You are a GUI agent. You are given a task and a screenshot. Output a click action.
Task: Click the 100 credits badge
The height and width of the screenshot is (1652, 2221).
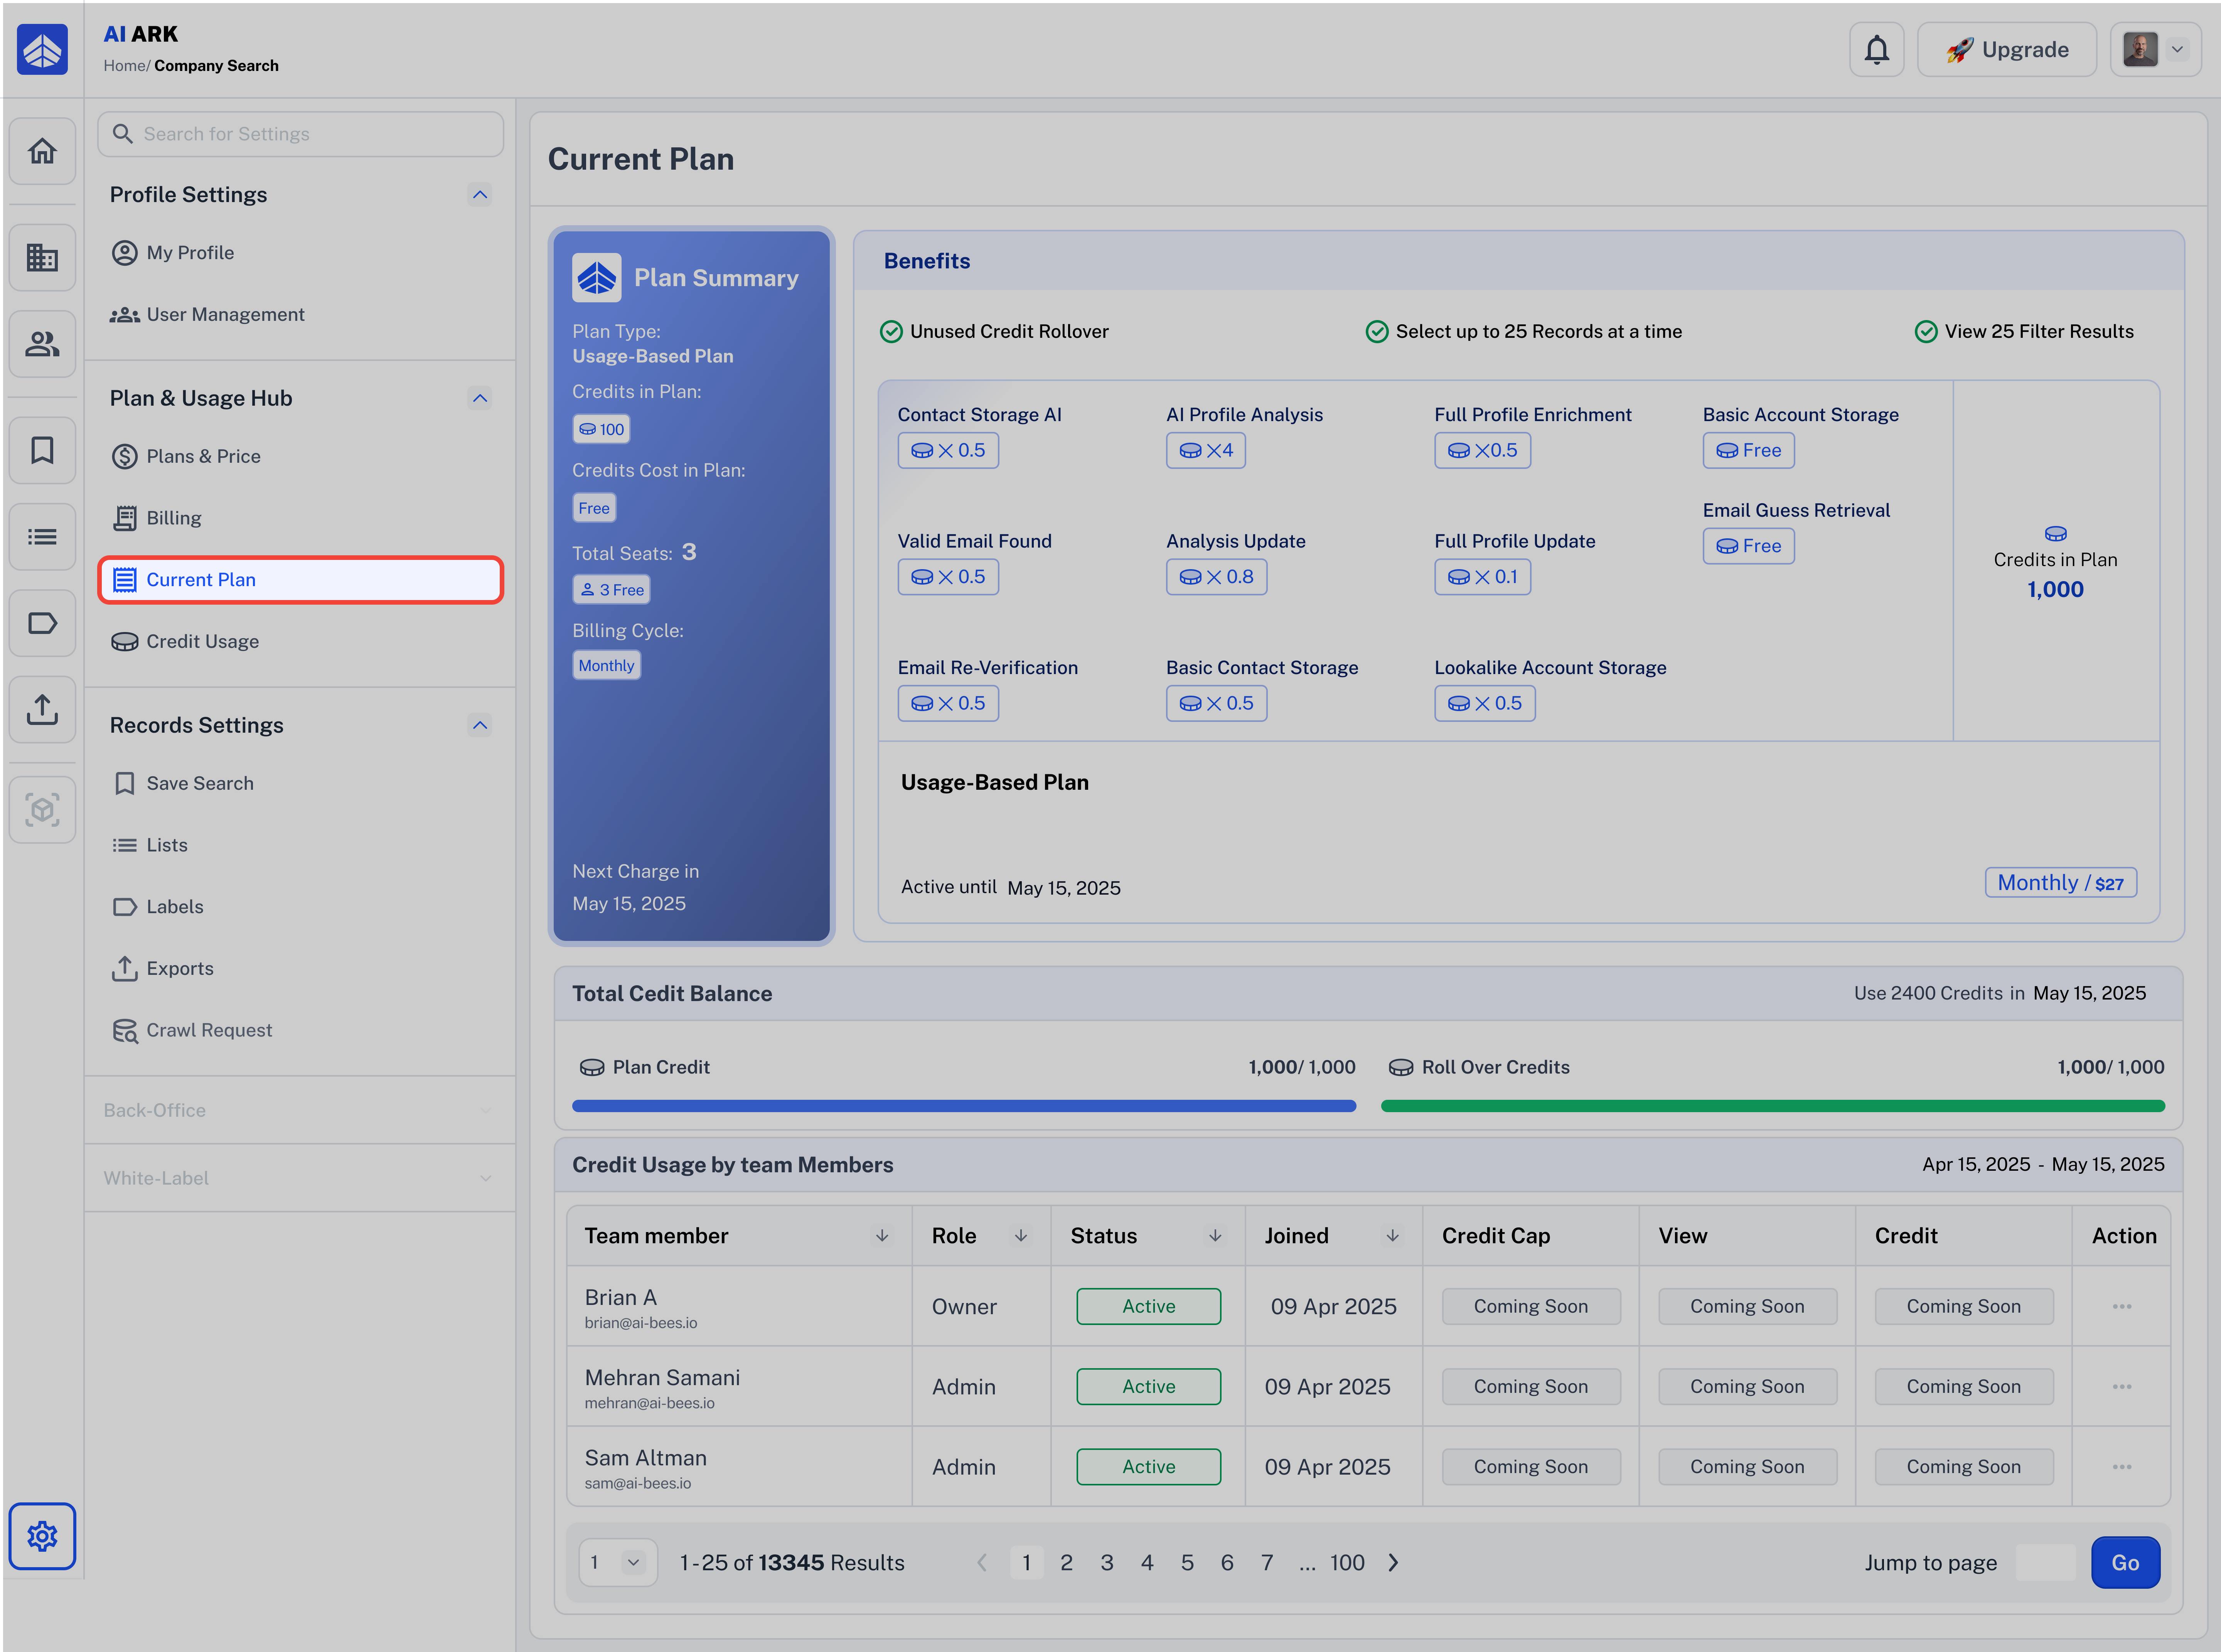[x=601, y=429]
